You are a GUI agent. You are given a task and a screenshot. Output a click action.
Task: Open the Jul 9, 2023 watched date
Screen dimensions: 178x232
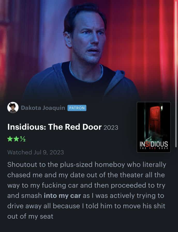coord(49,152)
